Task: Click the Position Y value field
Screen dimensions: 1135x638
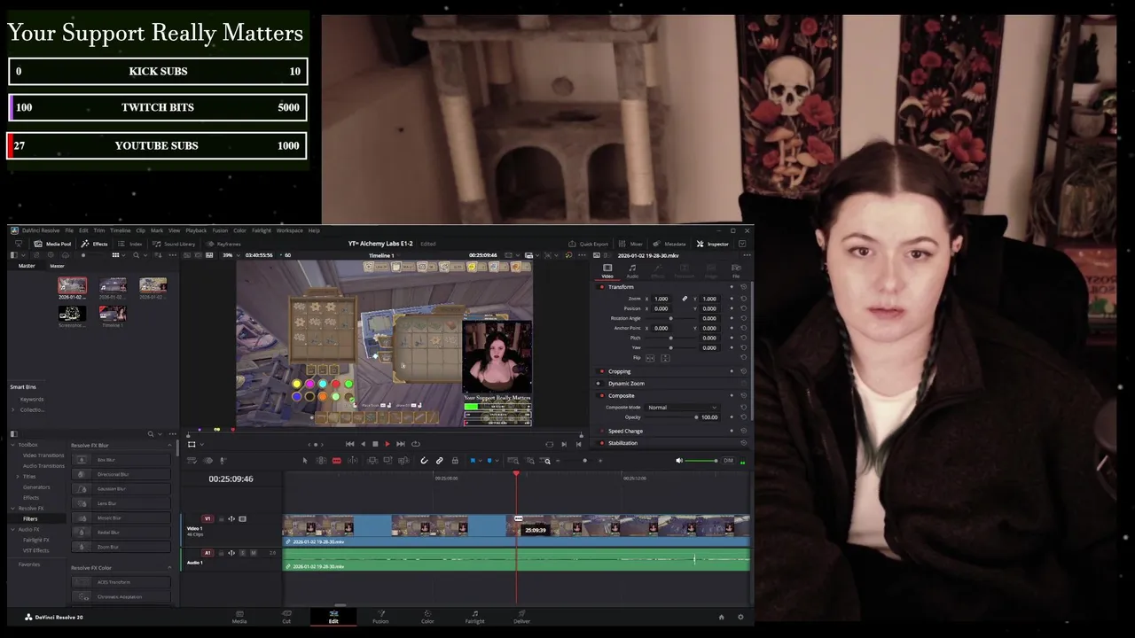Action: tap(709, 308)
